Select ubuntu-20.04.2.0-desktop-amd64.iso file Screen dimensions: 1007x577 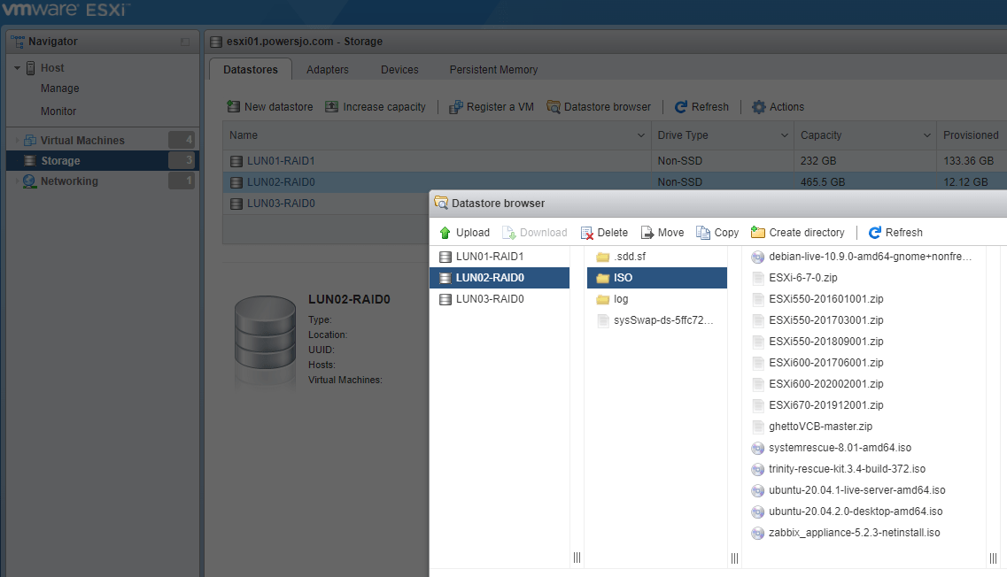tap(847, 512)
